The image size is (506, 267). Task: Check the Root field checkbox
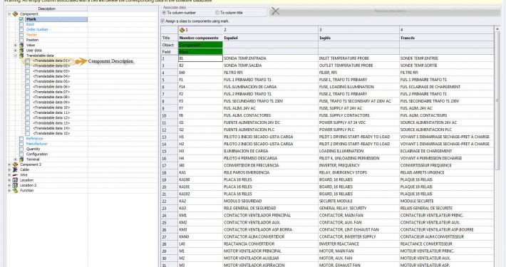pyautogui.click(x=21, y=24)
